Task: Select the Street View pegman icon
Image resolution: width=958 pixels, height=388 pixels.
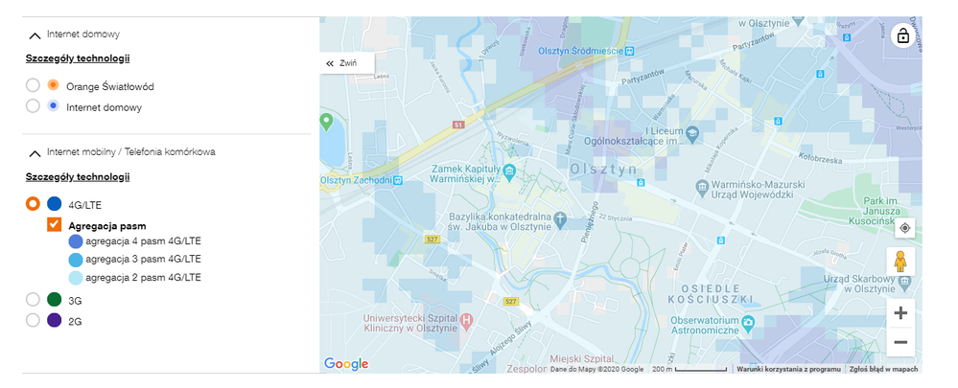Action: click(901, 262)
